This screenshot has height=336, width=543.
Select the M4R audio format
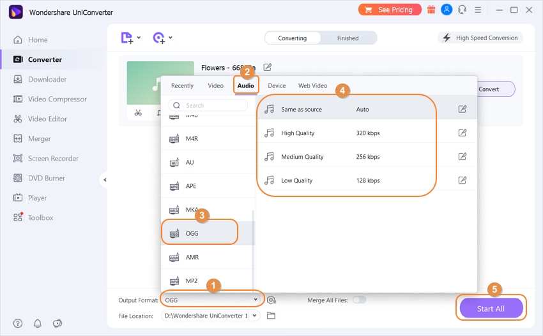[x=208, y=138]
